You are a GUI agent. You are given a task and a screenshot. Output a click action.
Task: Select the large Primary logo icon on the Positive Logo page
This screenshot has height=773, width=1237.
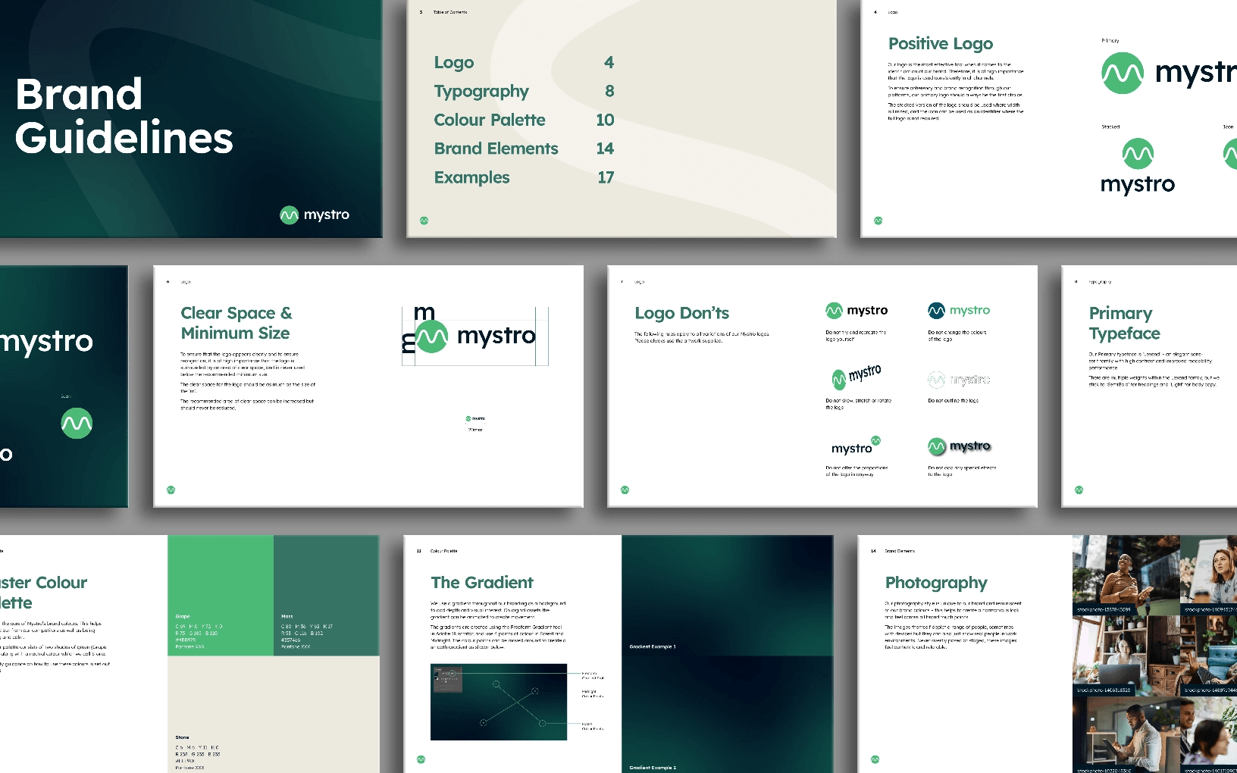tap(1122, 74)
